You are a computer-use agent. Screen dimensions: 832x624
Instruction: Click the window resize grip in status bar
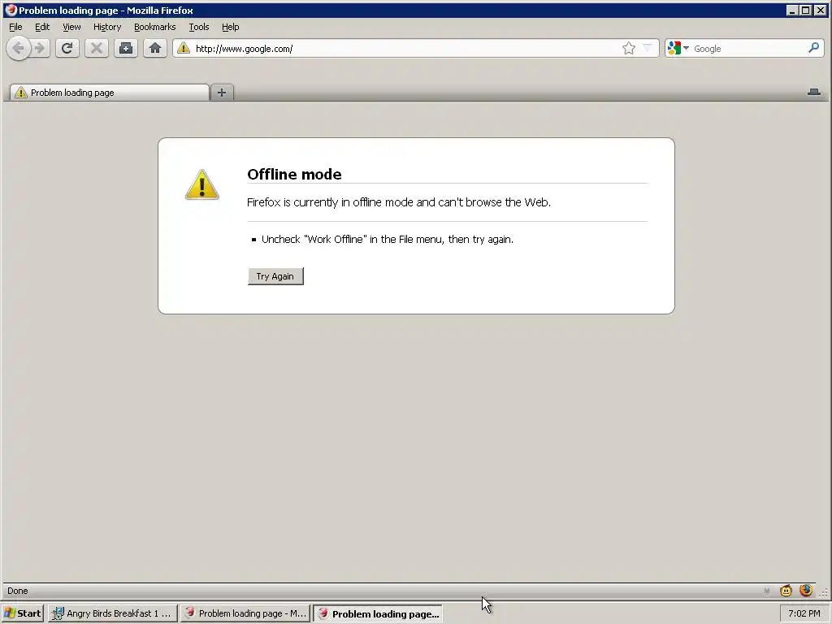[824, 593]
